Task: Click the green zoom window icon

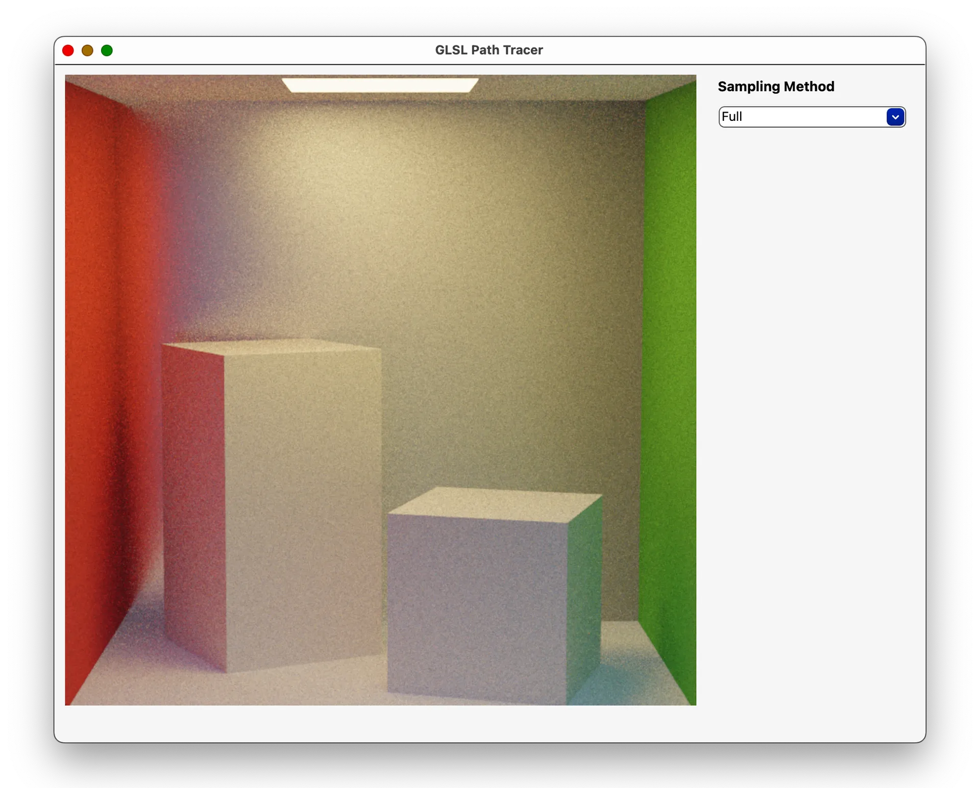Action: tap(107, 50)
